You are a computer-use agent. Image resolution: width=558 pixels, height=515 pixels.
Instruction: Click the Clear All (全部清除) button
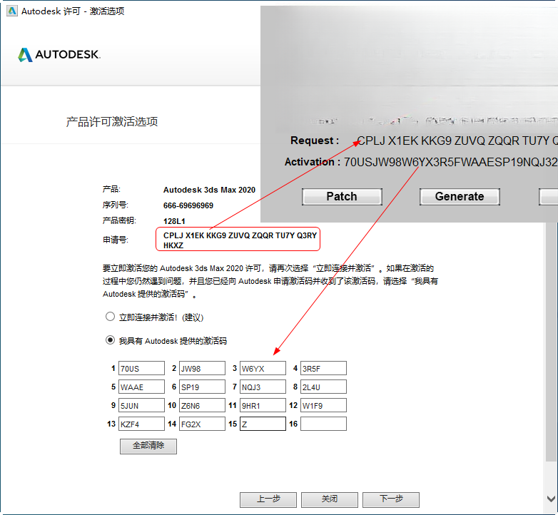point(148,446)
